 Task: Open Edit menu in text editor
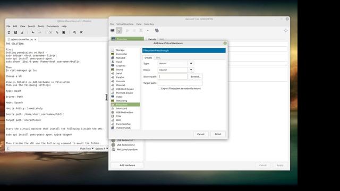15,26
